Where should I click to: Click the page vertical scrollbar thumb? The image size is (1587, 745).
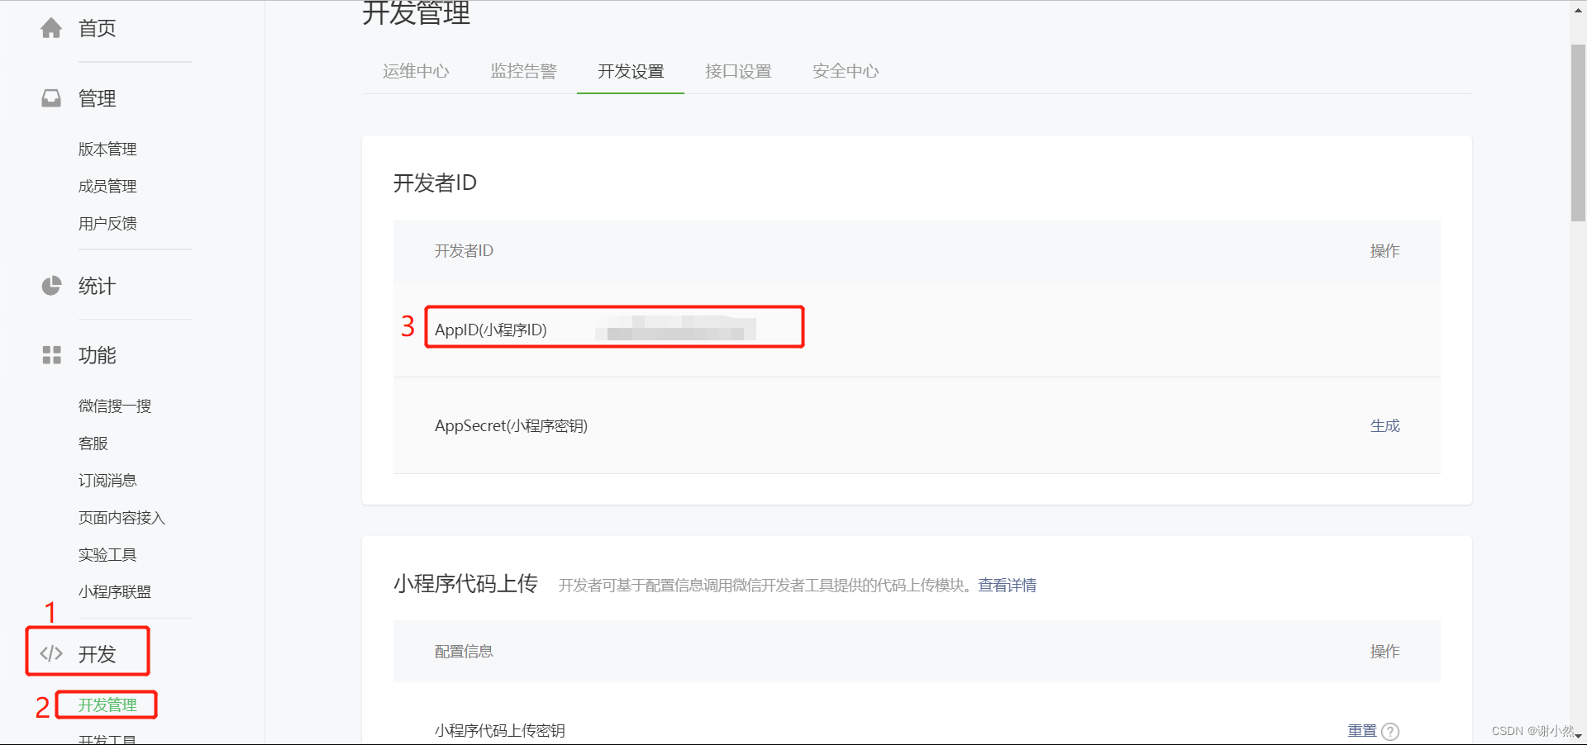(x=1578, y=132)
